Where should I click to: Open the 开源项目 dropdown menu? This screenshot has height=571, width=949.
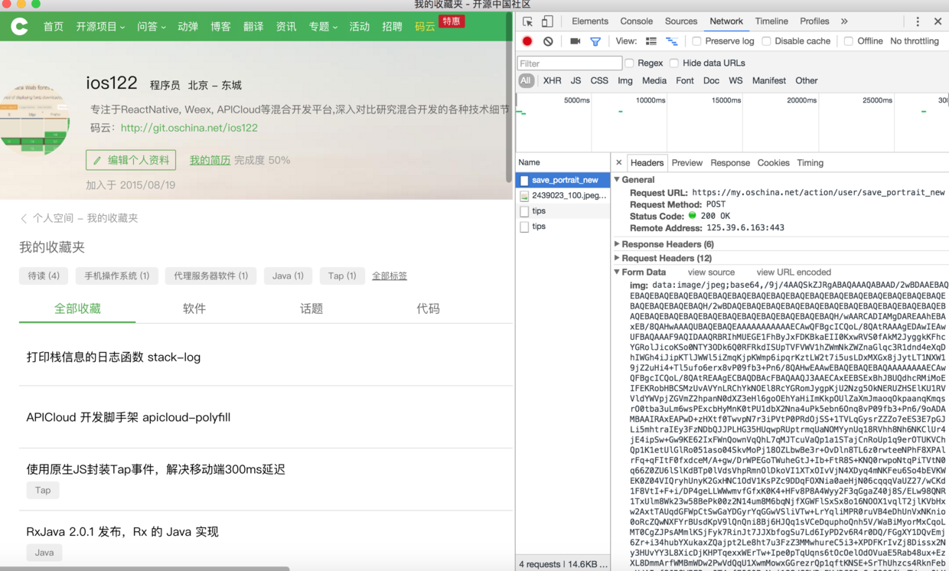pyautogui.click(x=100, y=27)
